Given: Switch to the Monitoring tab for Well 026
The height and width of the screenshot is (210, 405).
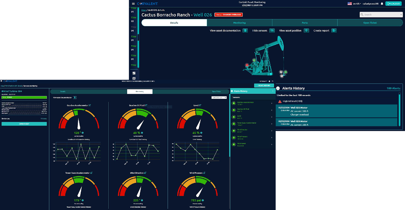Looking at the screenshot, I should point(239,23).
